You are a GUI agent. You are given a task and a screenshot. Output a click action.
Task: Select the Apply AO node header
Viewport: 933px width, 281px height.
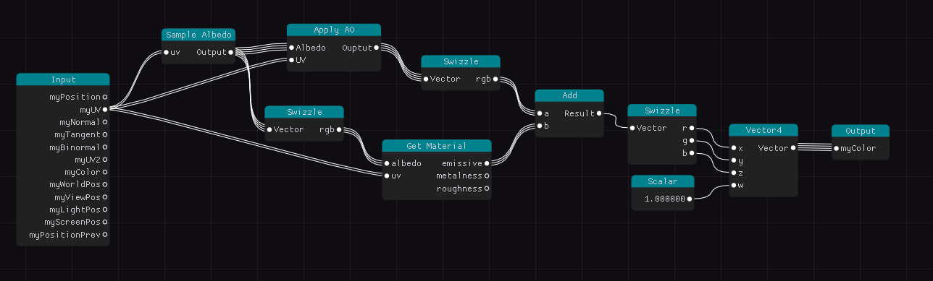(x=334, y=30)
